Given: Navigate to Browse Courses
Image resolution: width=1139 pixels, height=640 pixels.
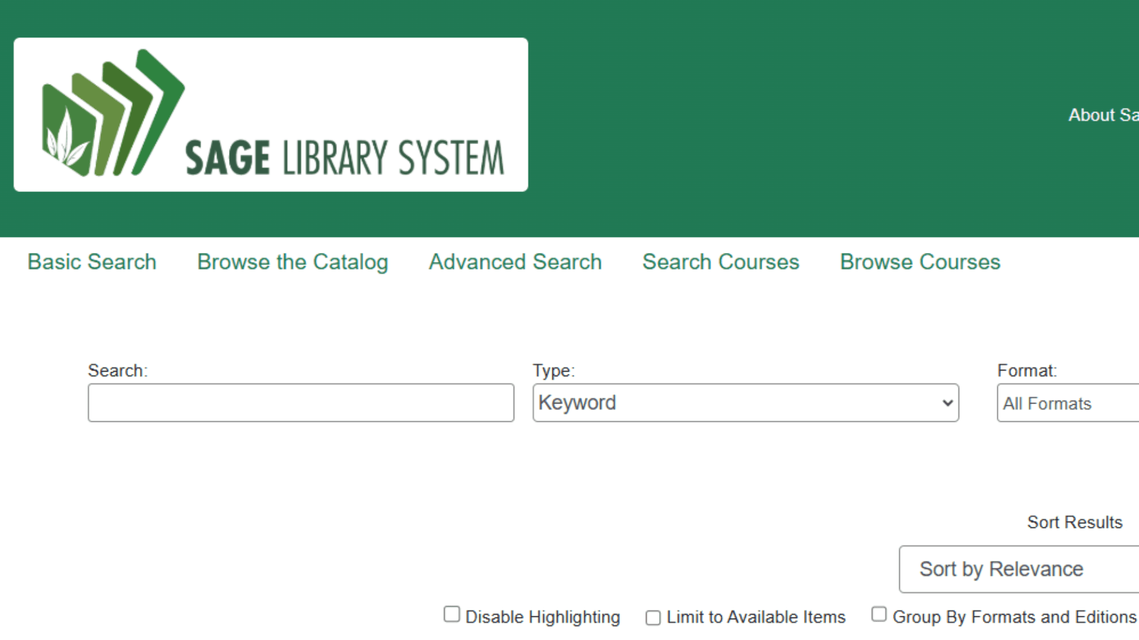Looking at the screenshot, I should click(920, 262).
